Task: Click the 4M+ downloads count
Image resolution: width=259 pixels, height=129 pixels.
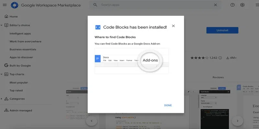Action: pyautogui.click(x=233, y=58)
